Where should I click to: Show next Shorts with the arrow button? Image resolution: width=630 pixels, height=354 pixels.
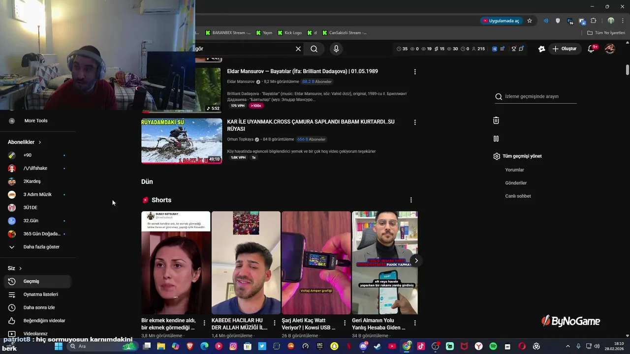click(416, 261)
